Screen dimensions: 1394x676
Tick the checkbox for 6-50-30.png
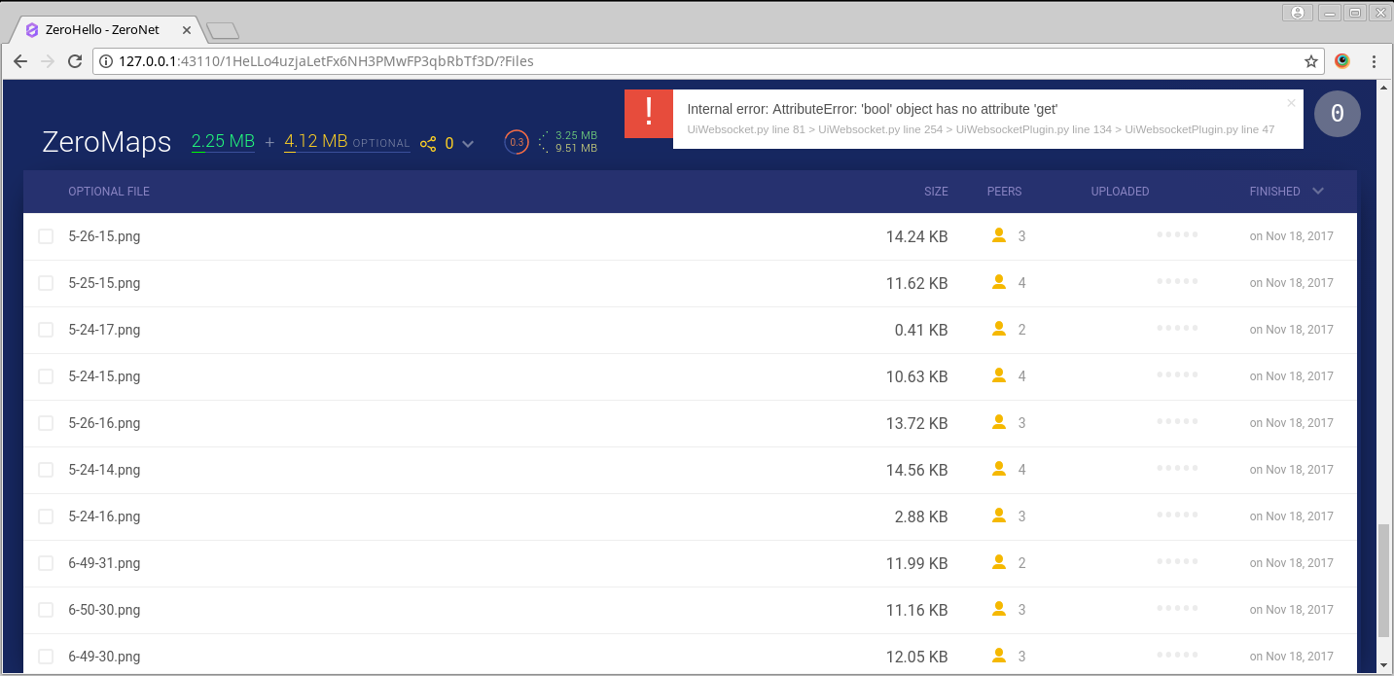[46, 610]
